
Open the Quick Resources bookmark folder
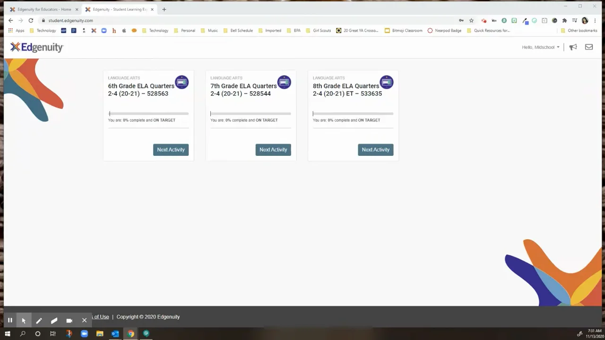click(x=488, y=31)
